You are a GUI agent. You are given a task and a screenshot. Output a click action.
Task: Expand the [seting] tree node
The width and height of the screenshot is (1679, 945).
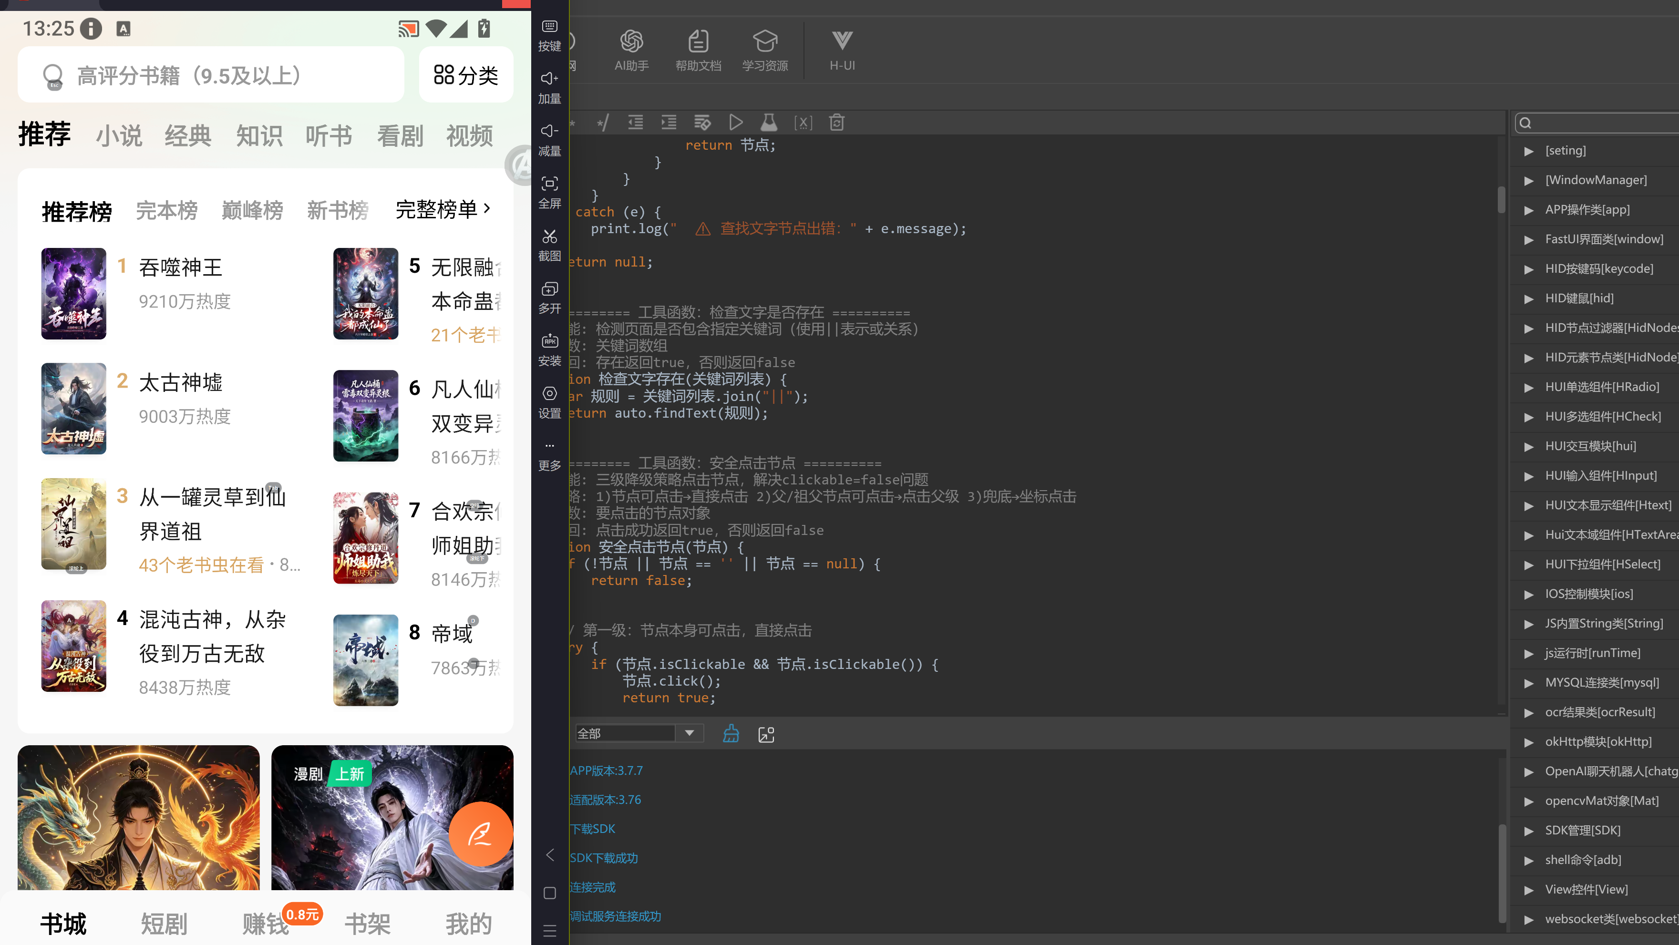(x=1528, y=151)
